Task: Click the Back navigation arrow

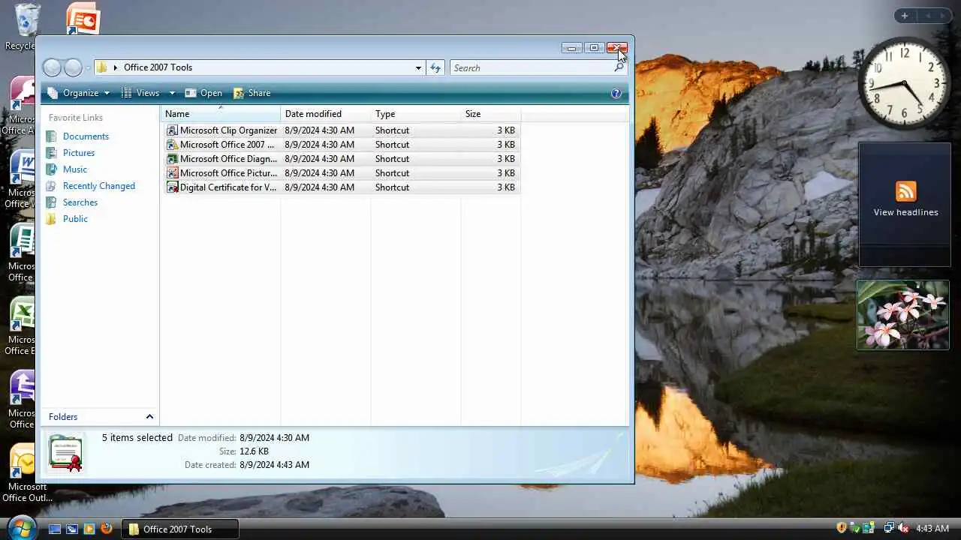Action: [52, 67]
